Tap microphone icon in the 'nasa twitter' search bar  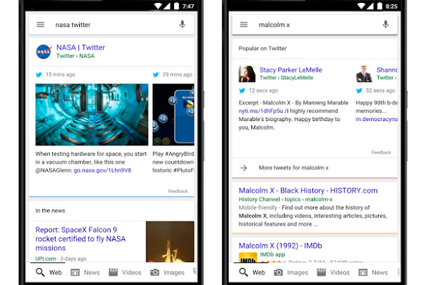(x=183, y=24)
